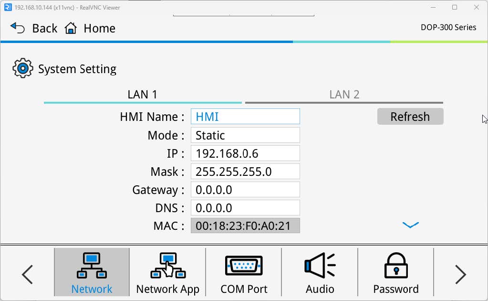The image size is (488, 301).
Task: Open the Password settings icon
Action: tap(395, 267)
